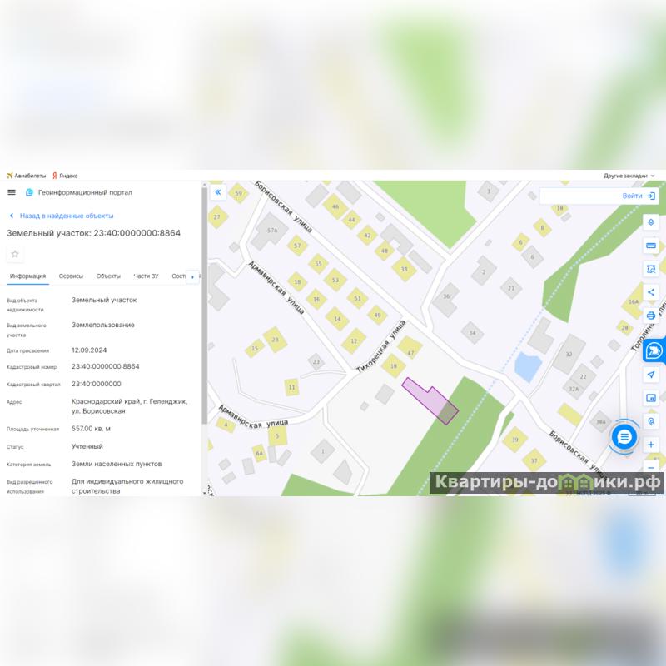666x666 pixels.
Task: Zoom in with the plus button
Action: click(650, 445)
